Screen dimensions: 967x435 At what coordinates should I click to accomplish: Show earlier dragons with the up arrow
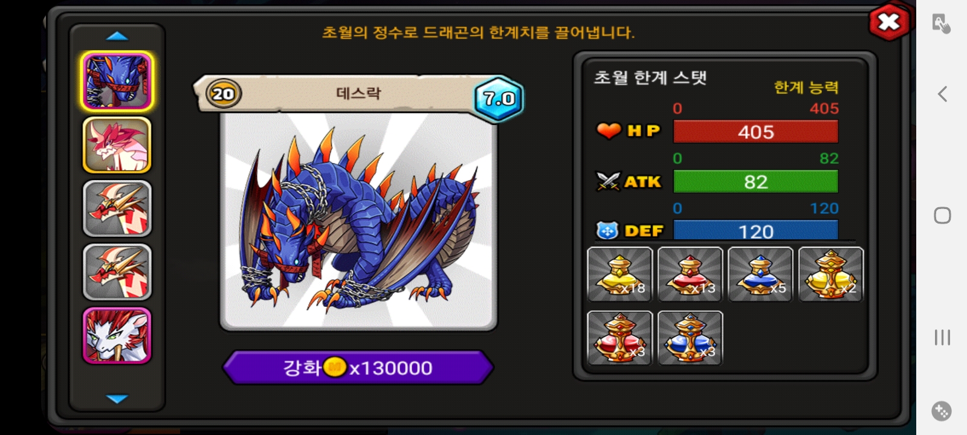117,36
